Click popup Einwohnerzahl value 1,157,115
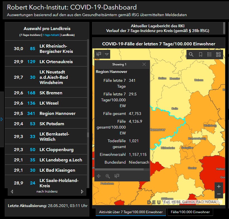The height and width of the screenshot is (219, 229). click(x=137, y=154)
